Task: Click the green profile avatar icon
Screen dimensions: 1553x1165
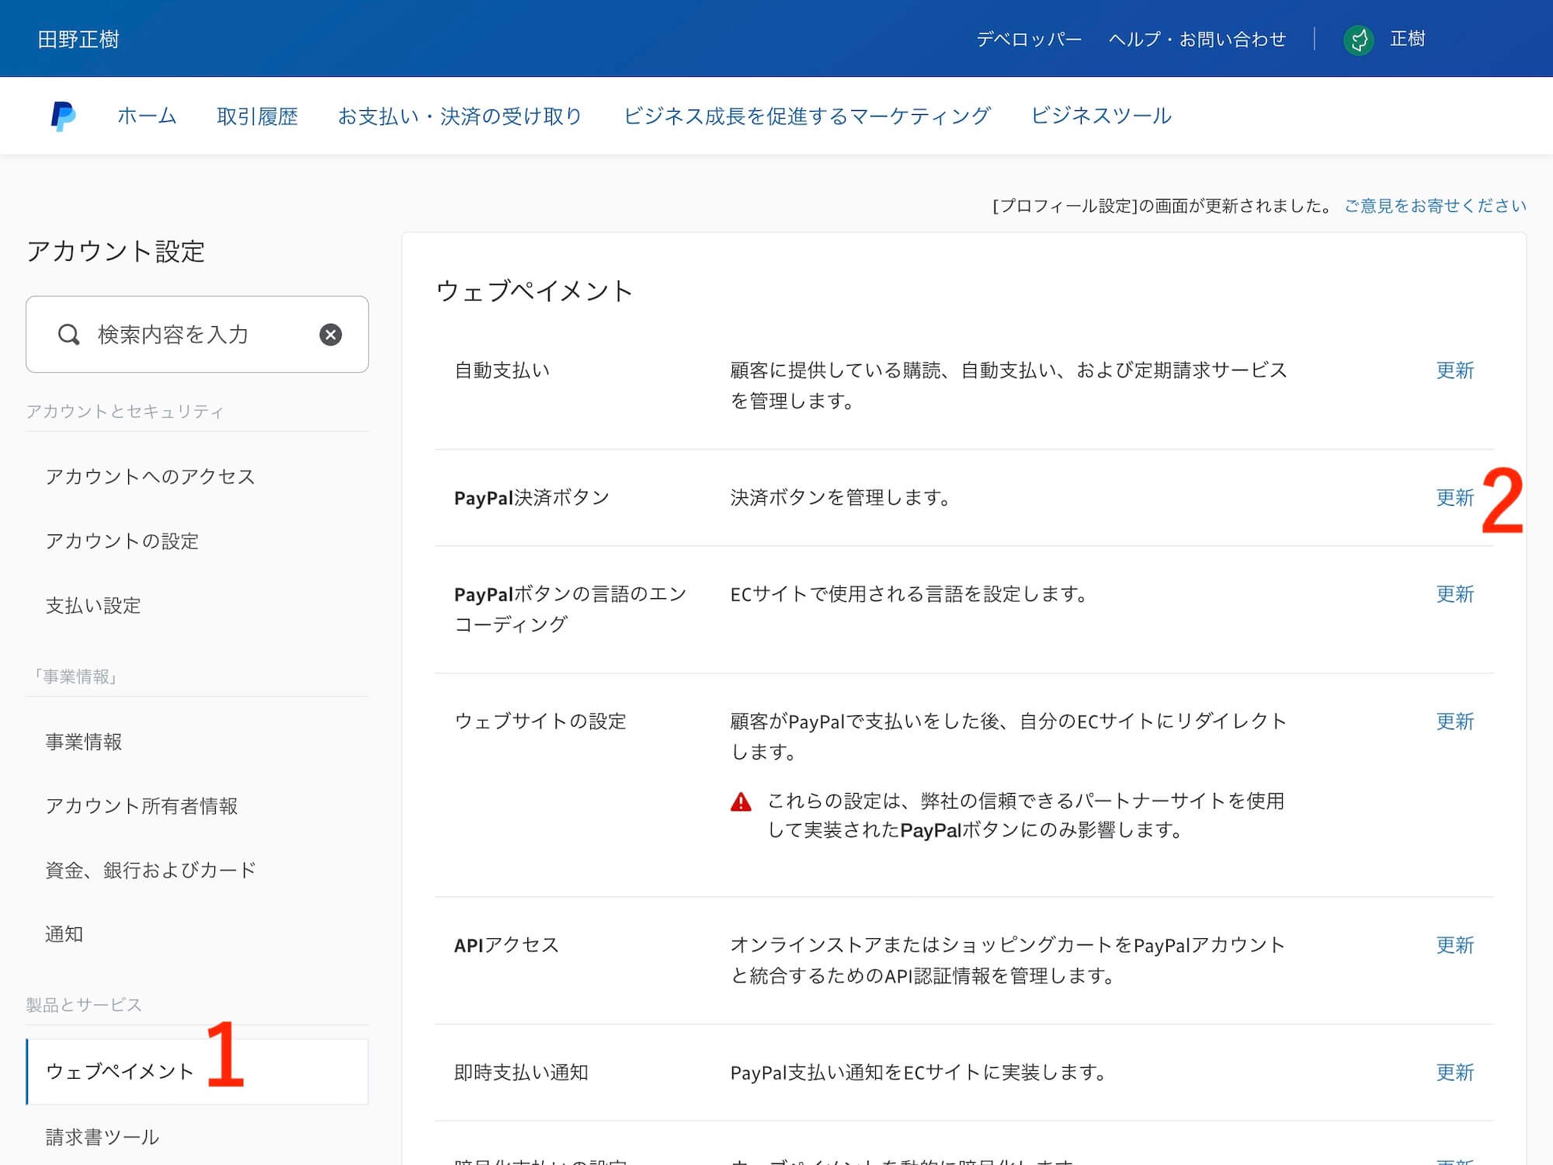Action: click(1359, 39)
